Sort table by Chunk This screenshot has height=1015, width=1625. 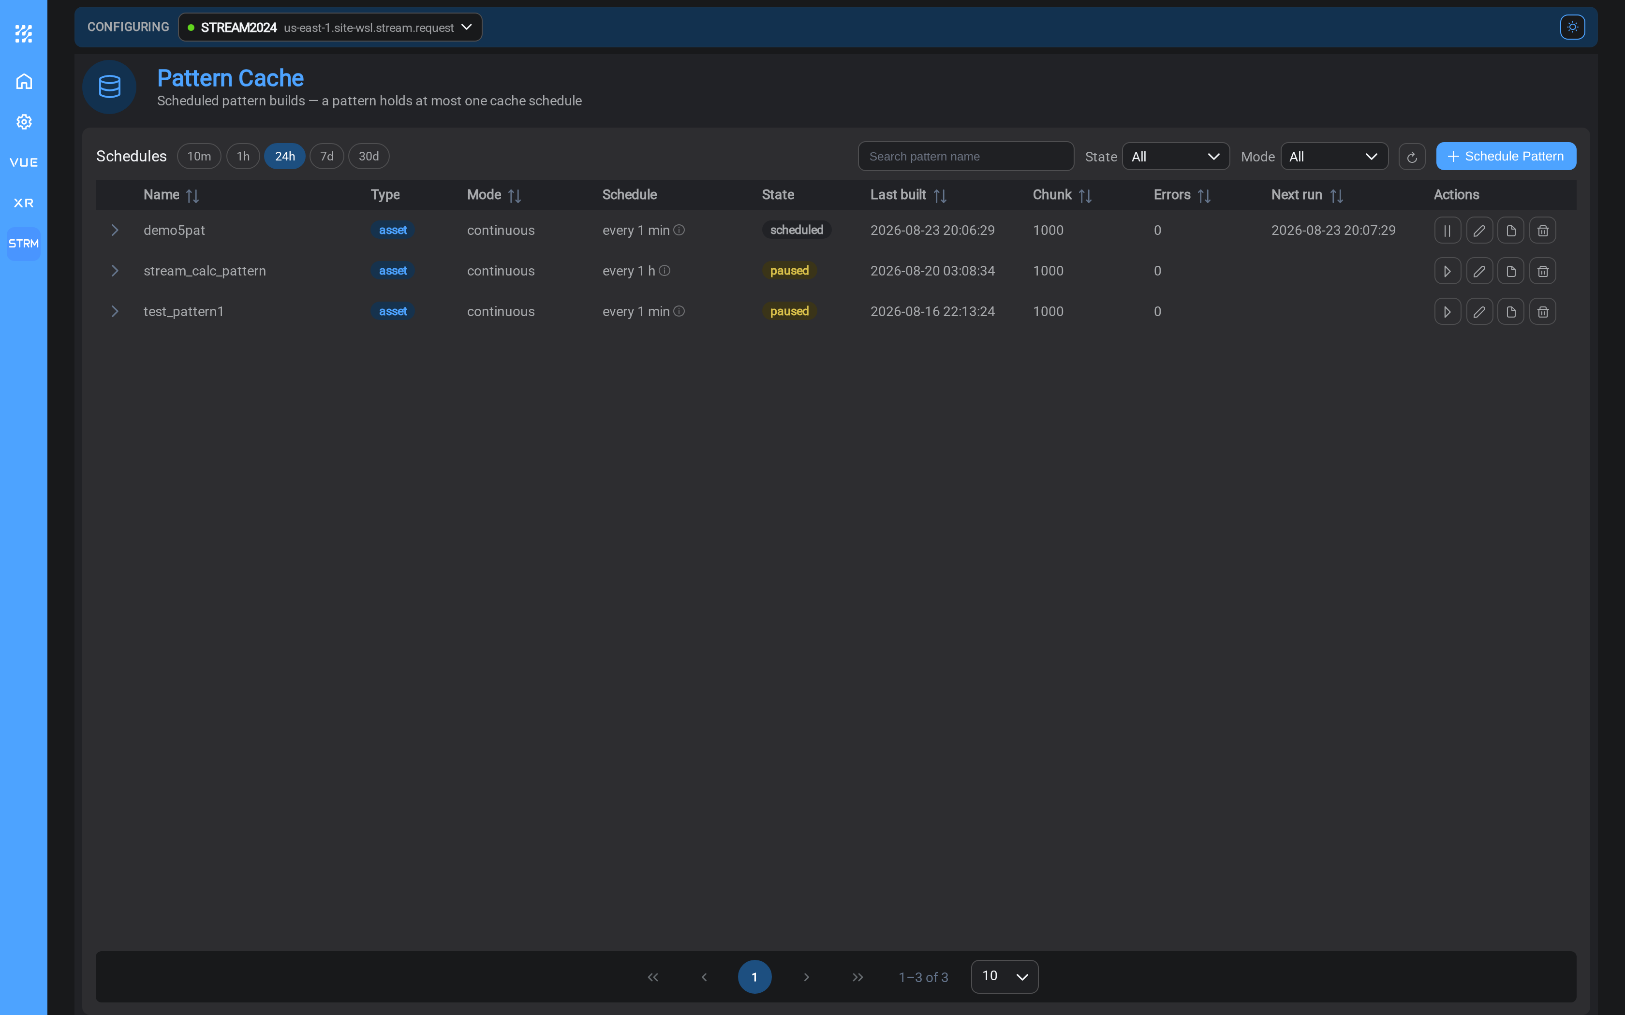point(1084,195)
